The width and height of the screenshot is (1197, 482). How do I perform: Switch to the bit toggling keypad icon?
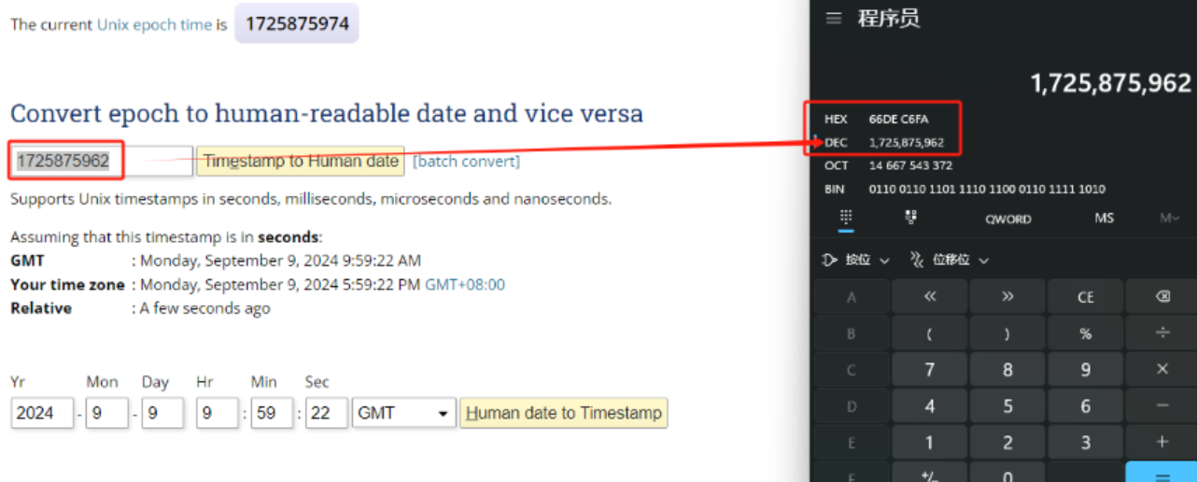[911, 218]
